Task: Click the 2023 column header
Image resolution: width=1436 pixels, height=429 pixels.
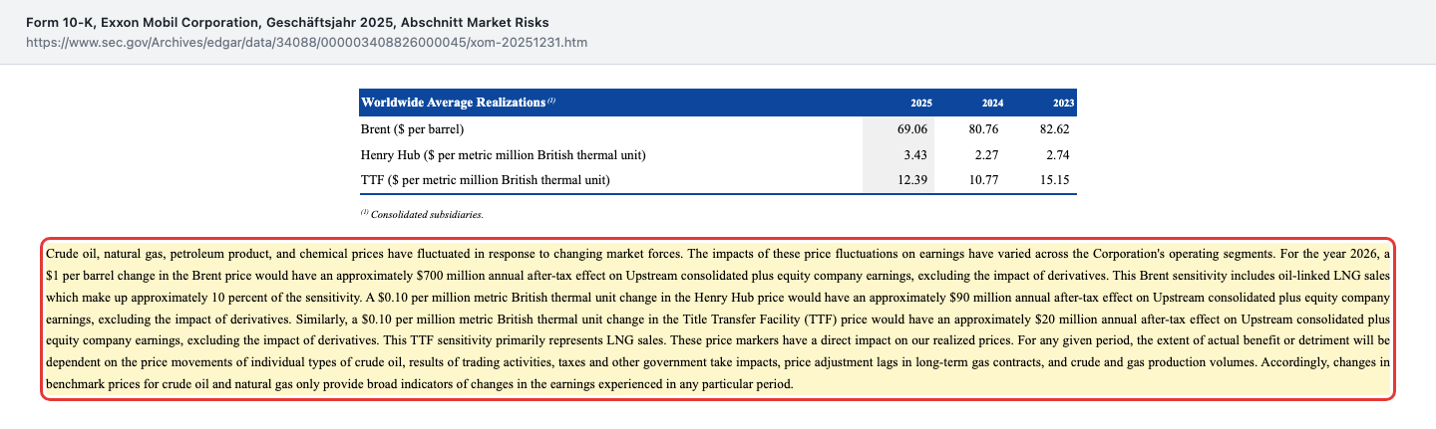Action: (1063, 104)
